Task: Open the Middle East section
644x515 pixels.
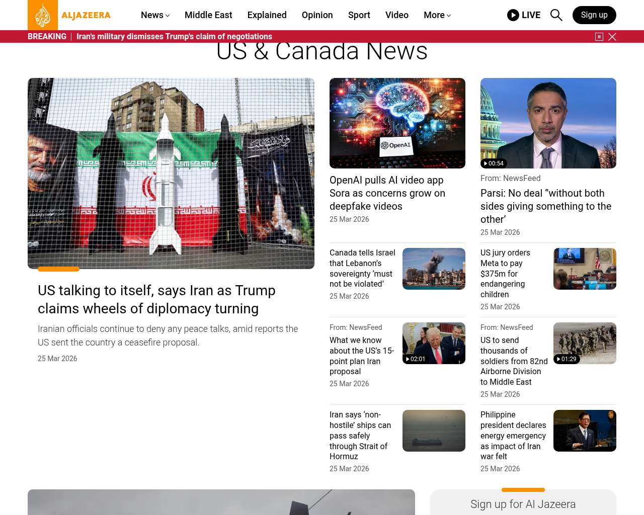Action: [x=208, y=15]
